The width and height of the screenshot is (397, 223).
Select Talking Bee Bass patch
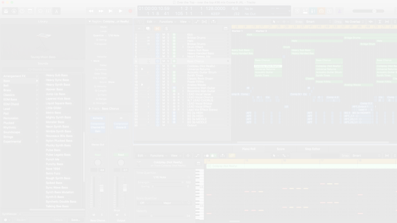57,206
